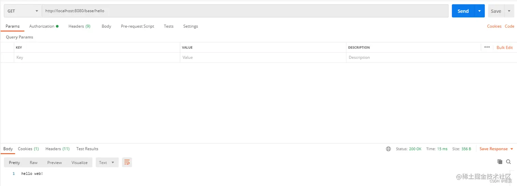The height and width of the screenshot is (186, 517).
Task: Open the response Headers (11) tab
Action: coord(57,149)
